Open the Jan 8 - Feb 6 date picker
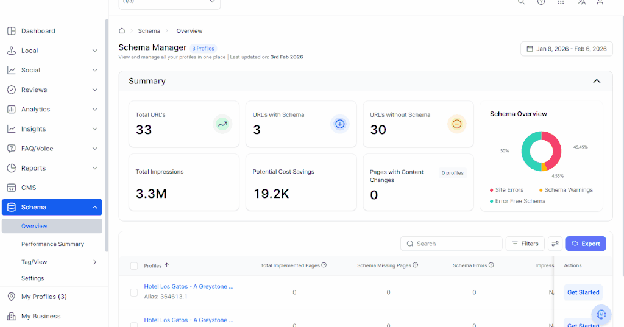The image size is (624, 327). point(566,49)
